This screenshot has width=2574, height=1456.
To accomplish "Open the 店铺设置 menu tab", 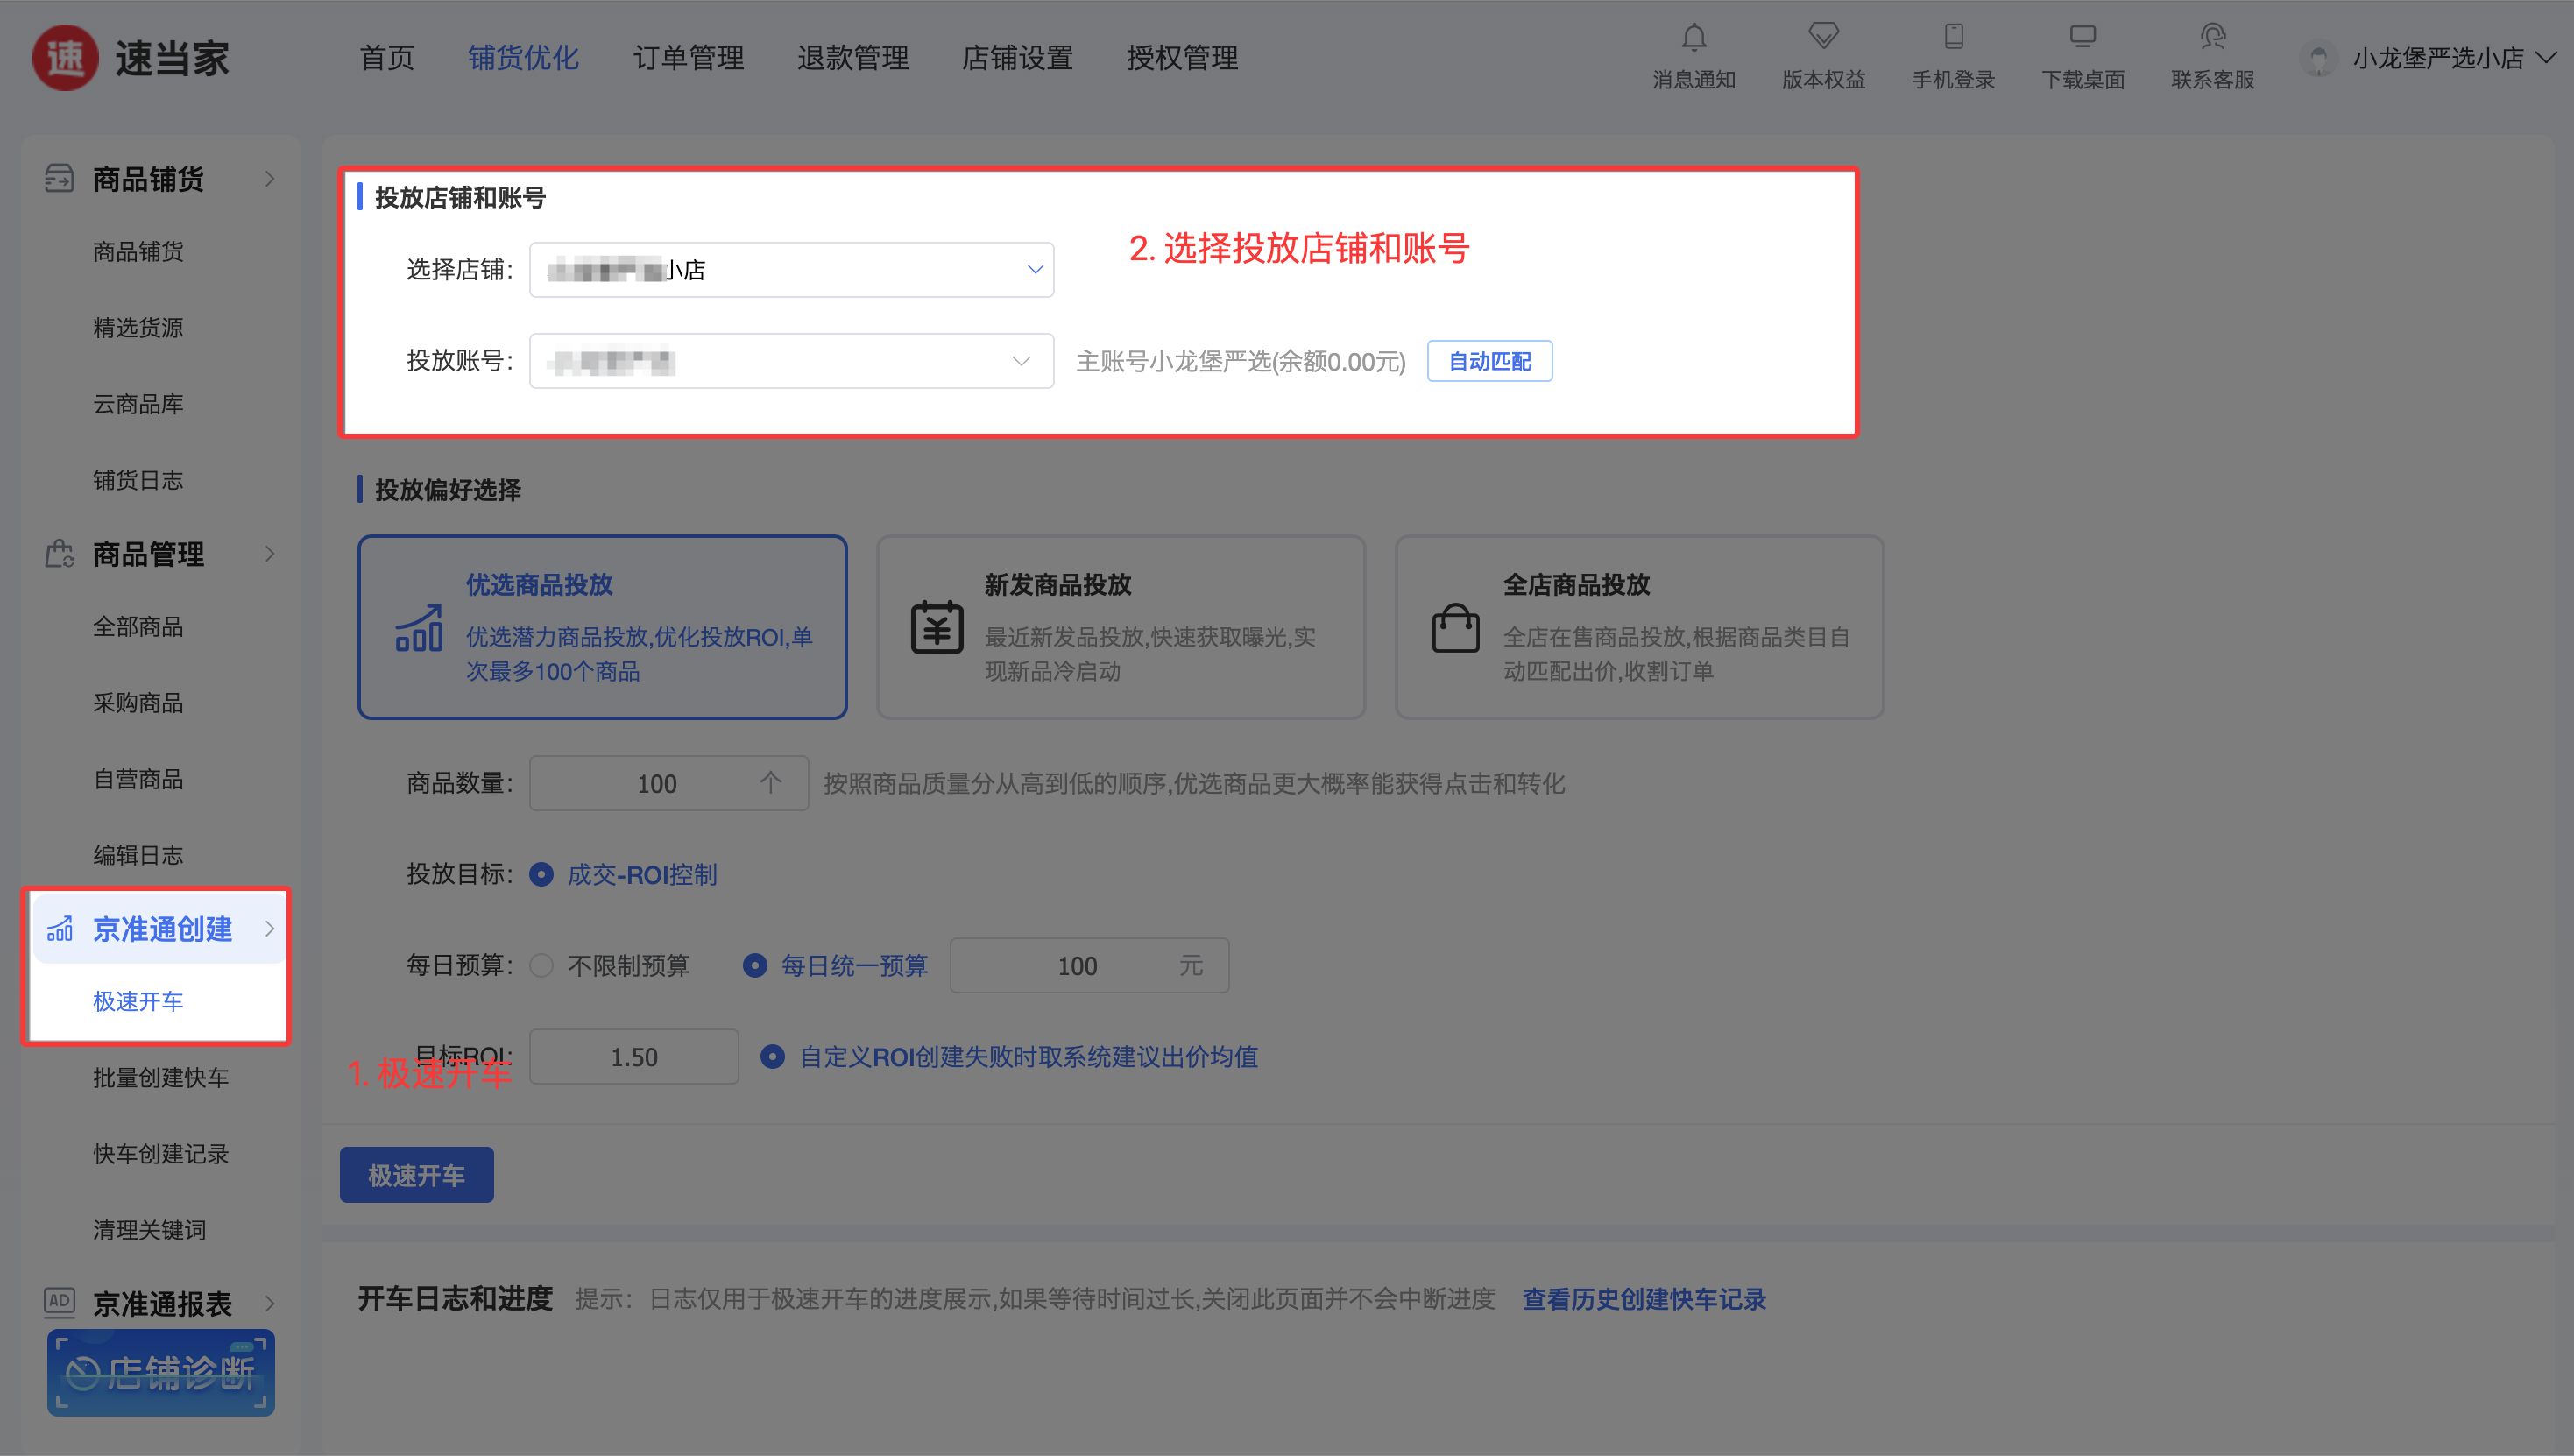I will click(x=1017, y=58).
